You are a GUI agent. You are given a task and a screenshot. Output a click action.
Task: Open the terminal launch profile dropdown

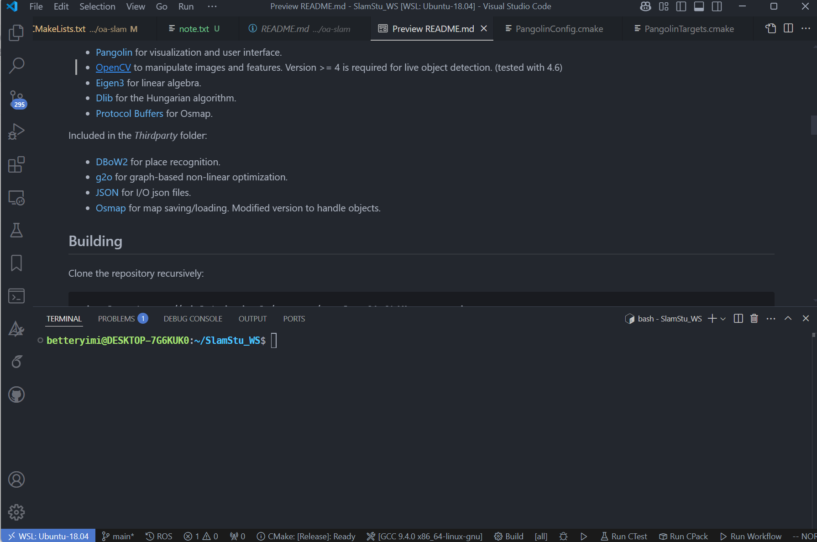click(723, 319)
